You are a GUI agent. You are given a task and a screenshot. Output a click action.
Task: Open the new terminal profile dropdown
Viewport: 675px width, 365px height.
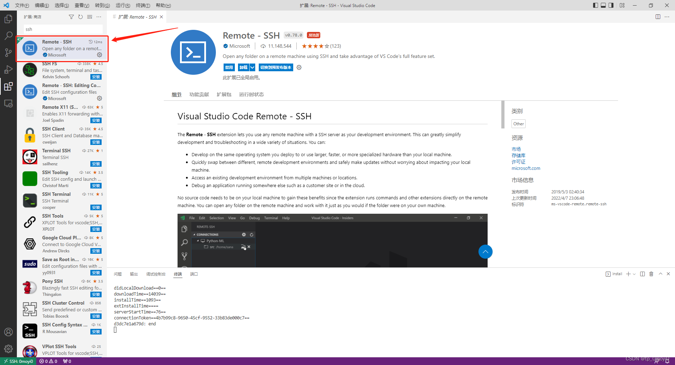tap(634, 274)
